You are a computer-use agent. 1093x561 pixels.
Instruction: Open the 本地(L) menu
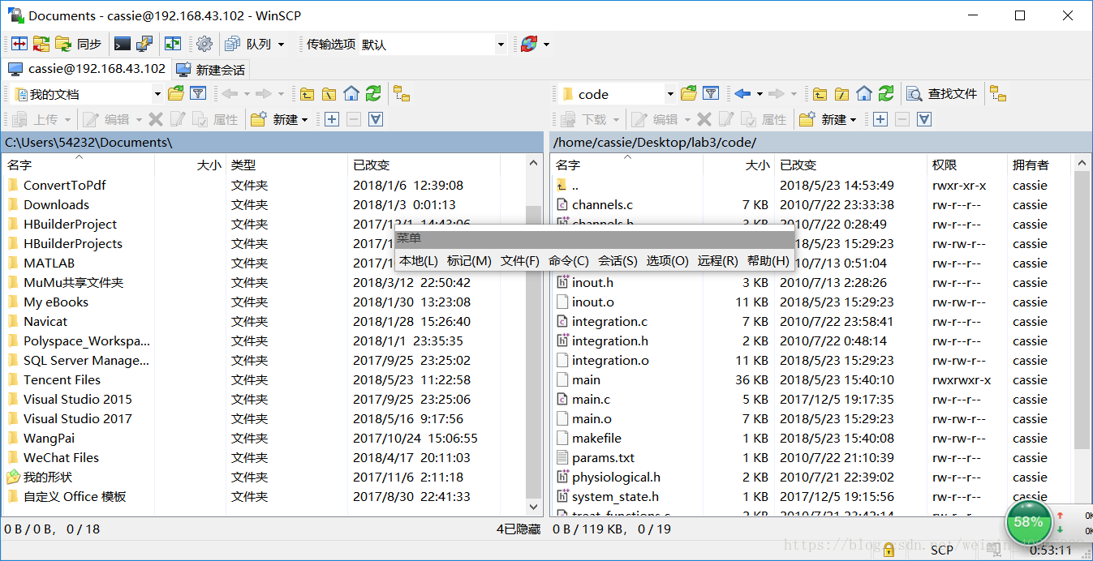point(419,260)
